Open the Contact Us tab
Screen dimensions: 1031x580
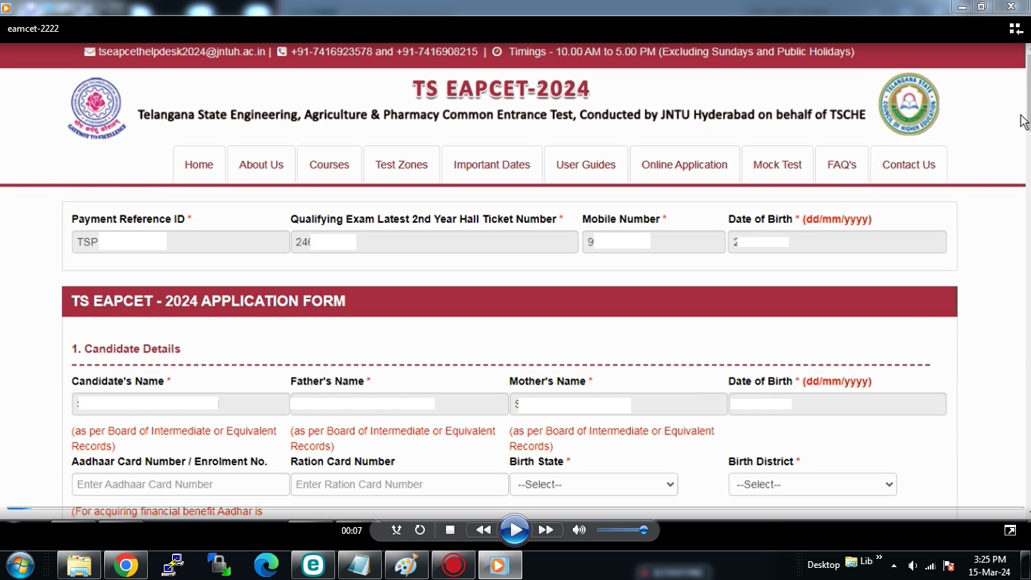coord(909,165)
